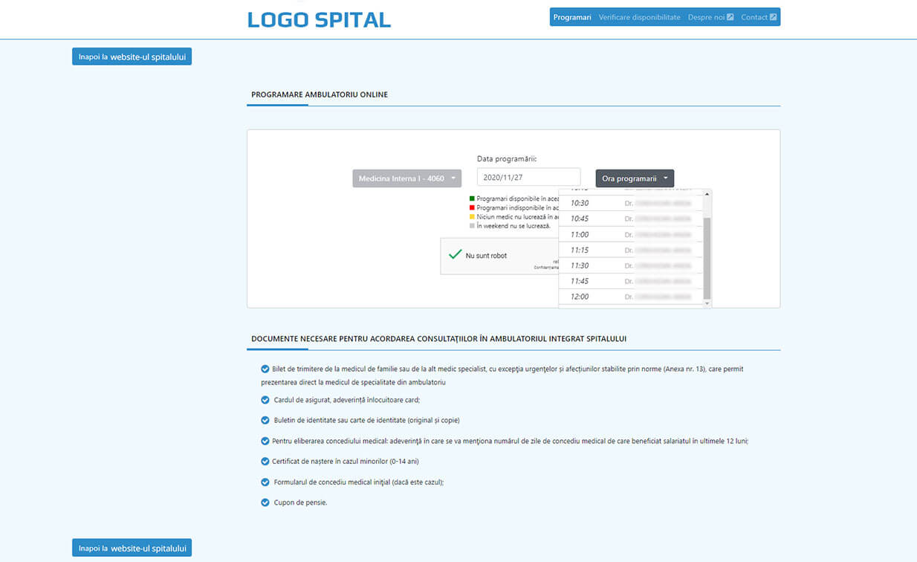Click the green available appointments legend square

pos(472,198)
